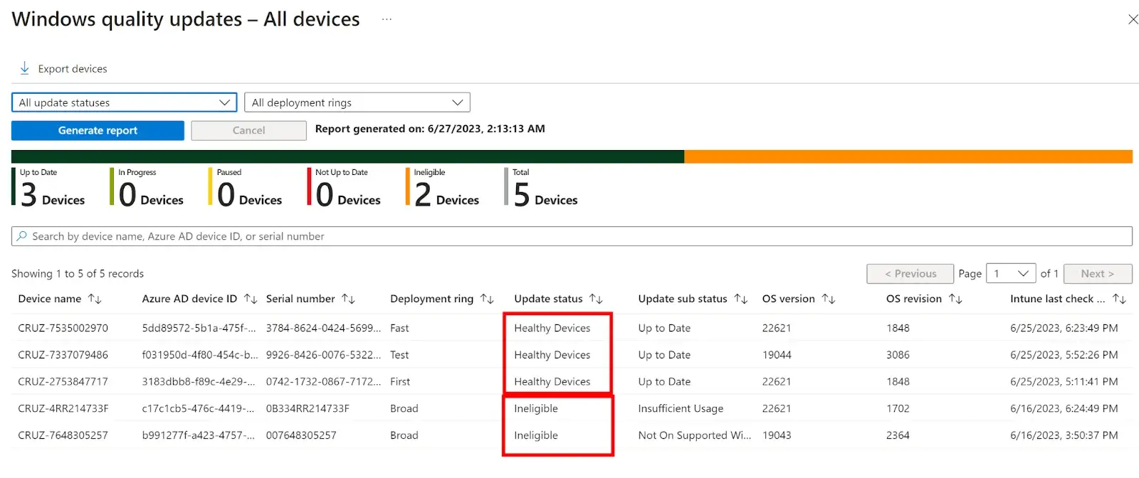
Task: Click the Update status column header
Action: coord(548,299)
